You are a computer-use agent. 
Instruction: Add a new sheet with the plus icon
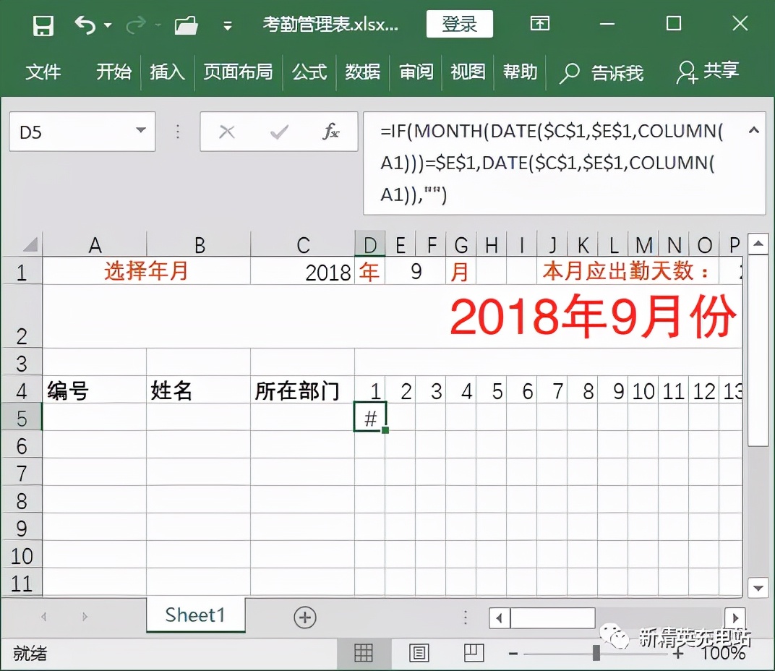(304, 617)
